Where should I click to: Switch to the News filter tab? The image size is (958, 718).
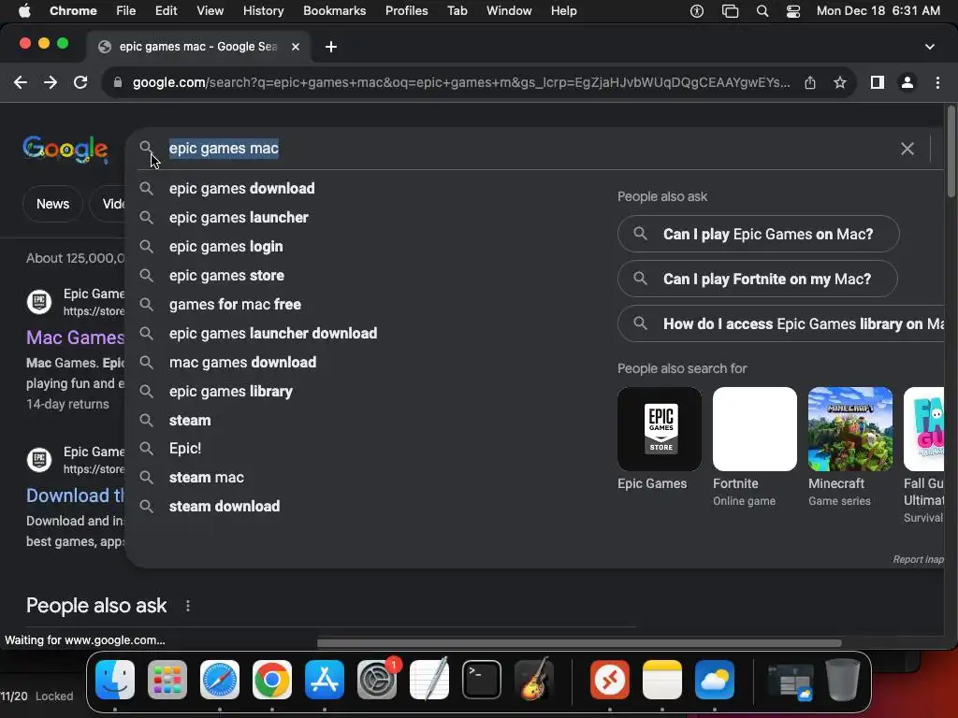click(52, 204)
